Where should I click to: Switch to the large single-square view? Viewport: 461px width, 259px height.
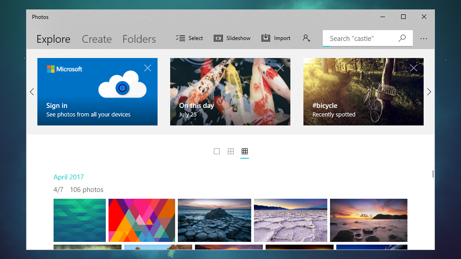point(217,152)
